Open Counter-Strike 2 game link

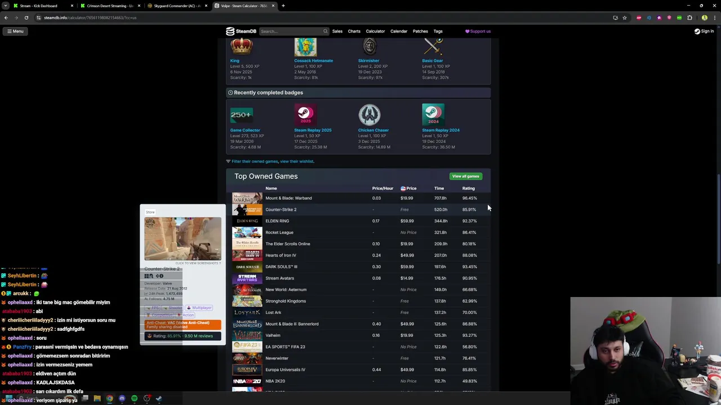[281, 209]
